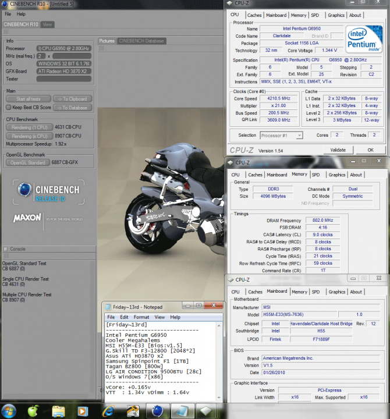Image resolution: width=390 pixels, height=419 pixels.
Task: Click the To Database button
Action: (x=72, y=108)
